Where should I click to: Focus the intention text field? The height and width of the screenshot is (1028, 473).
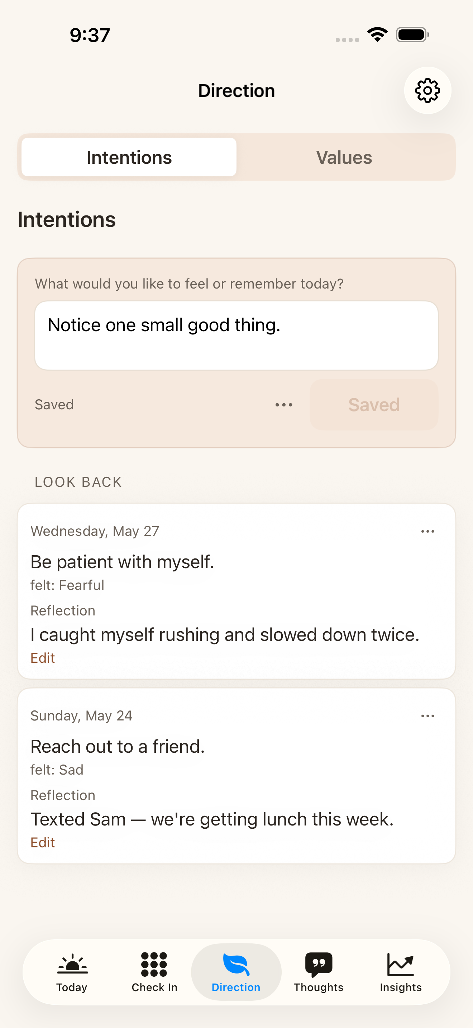click(x=236, y=335)
